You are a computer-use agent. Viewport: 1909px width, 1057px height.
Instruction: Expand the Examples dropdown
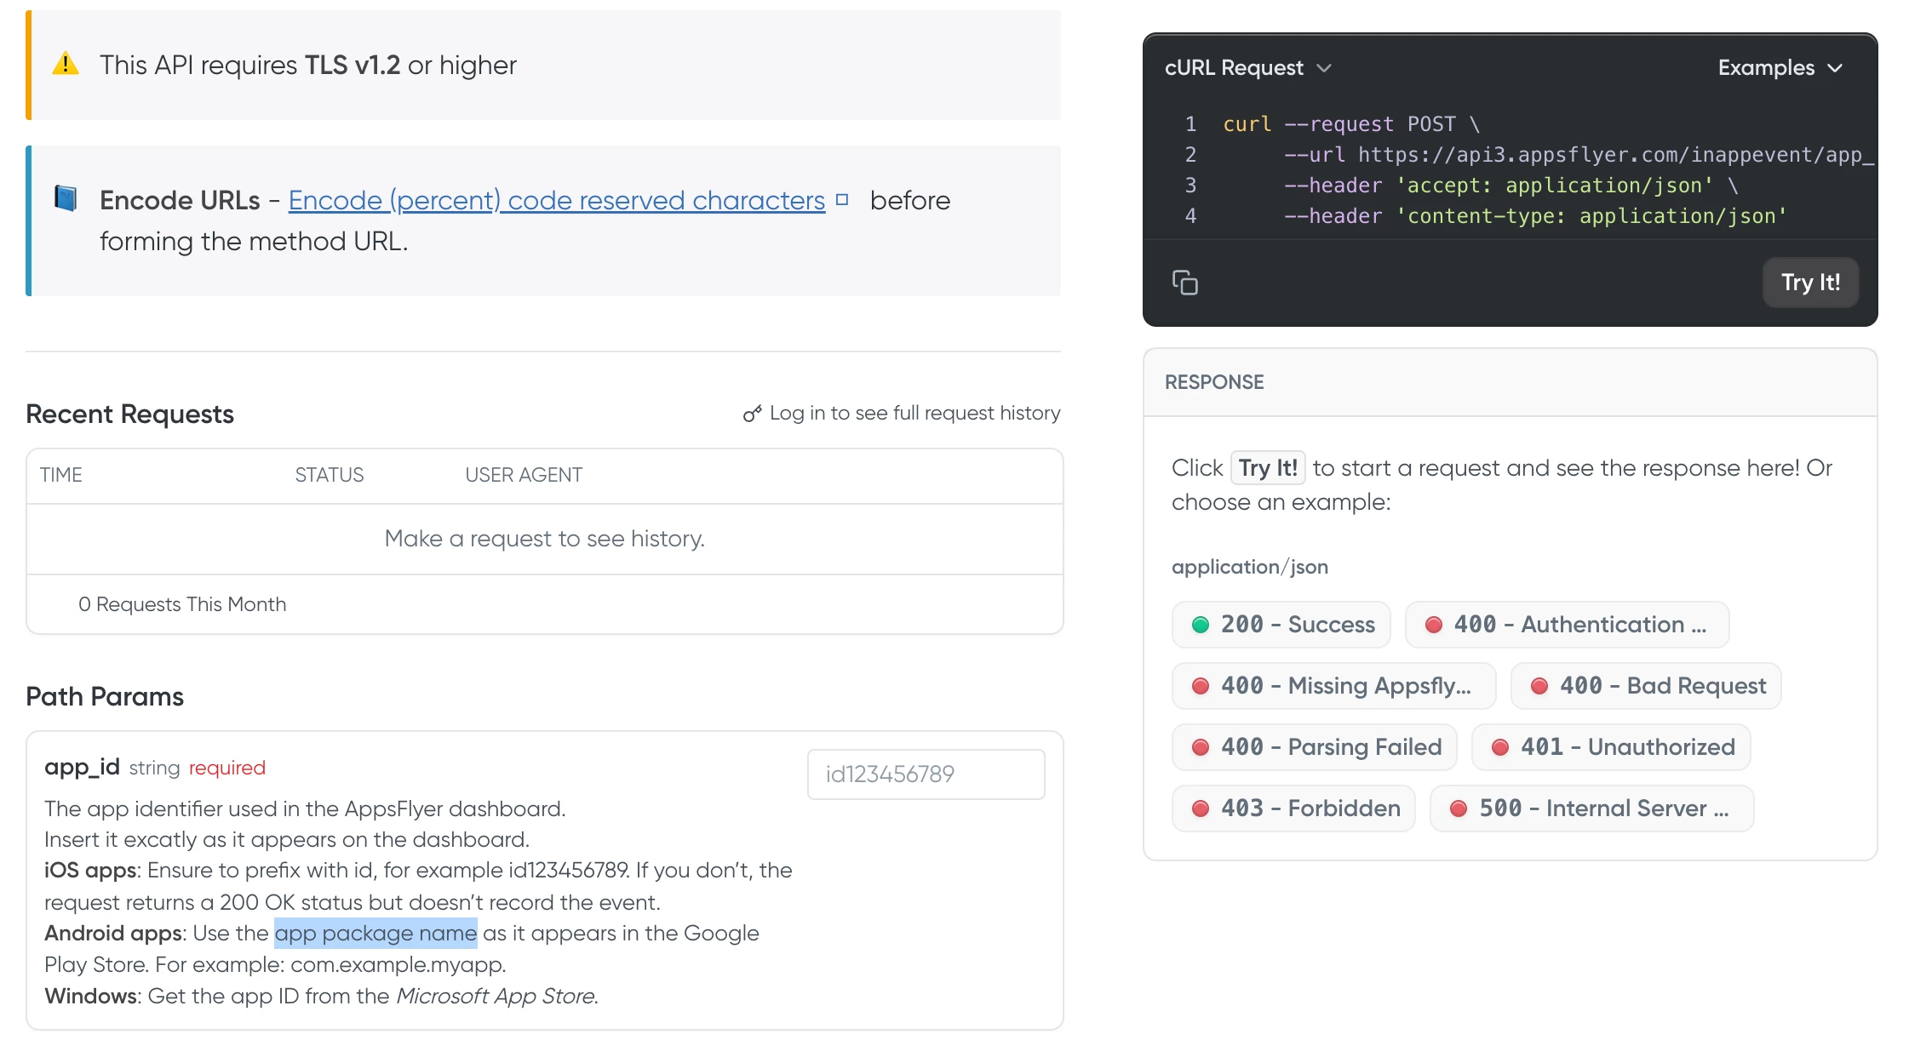click(x=1780, y=68)
